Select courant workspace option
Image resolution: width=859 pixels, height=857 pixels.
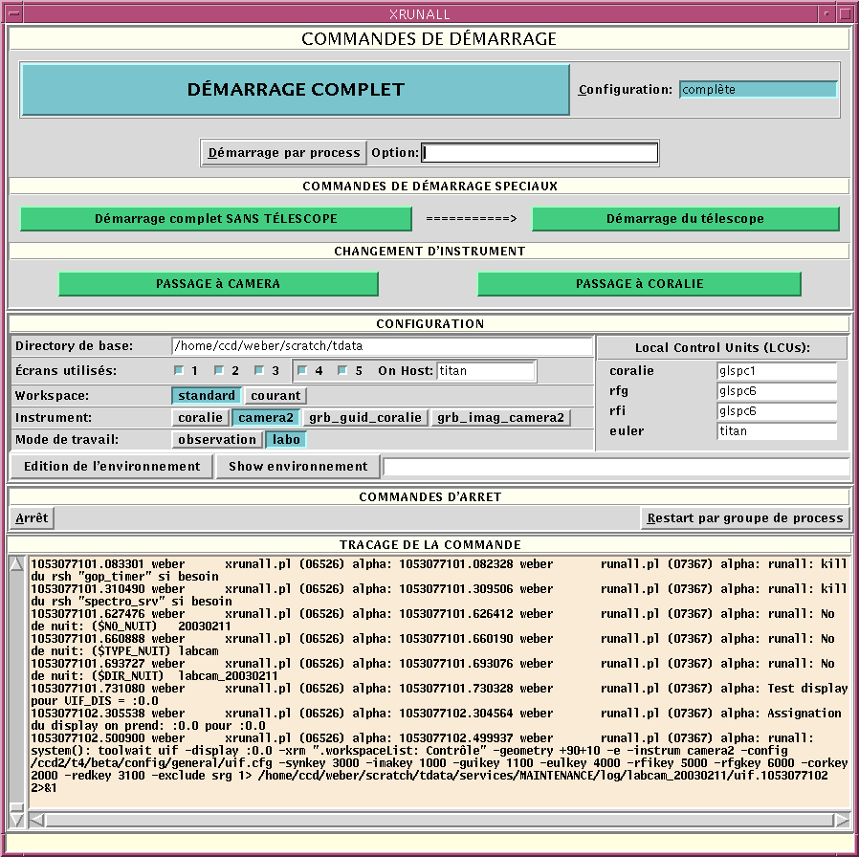(275, 396)
